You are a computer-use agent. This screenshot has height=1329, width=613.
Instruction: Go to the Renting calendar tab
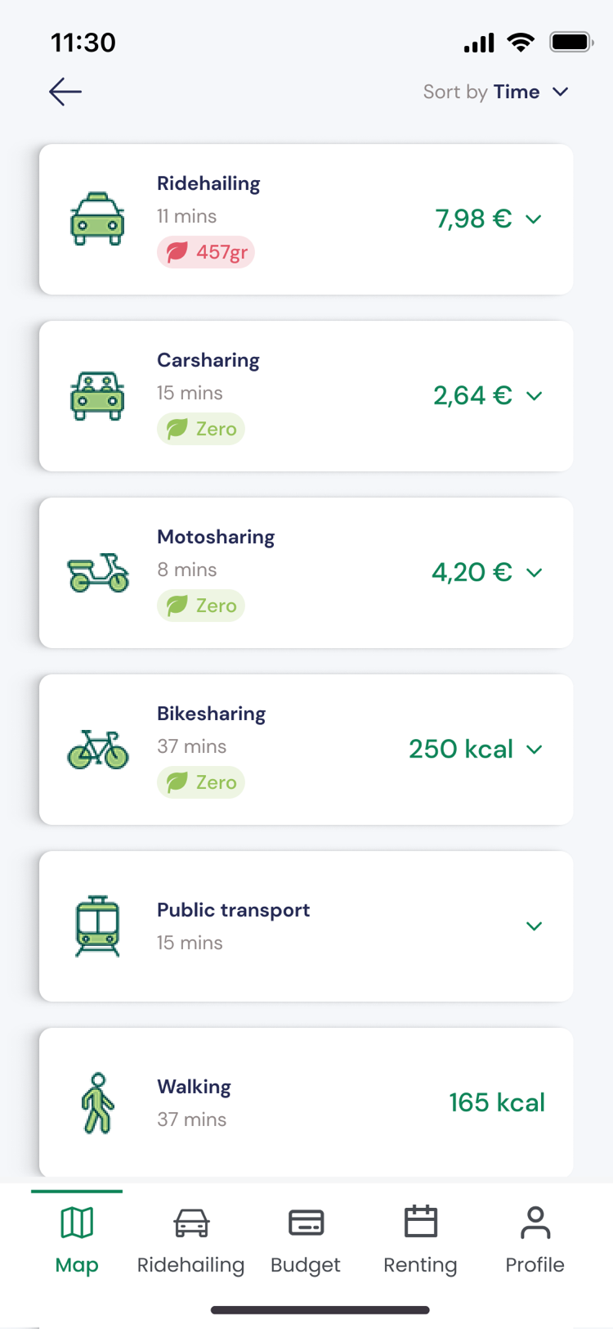pos(420,1239)
